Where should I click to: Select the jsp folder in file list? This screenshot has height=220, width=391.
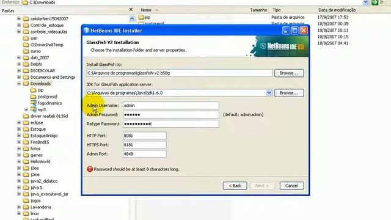coord(145,17)
